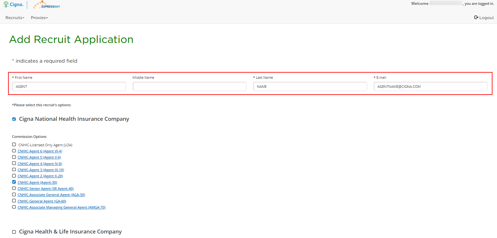
Task: Click the Add Recruit Application heading
Action: pyautogui.click(x=71, y=39)
